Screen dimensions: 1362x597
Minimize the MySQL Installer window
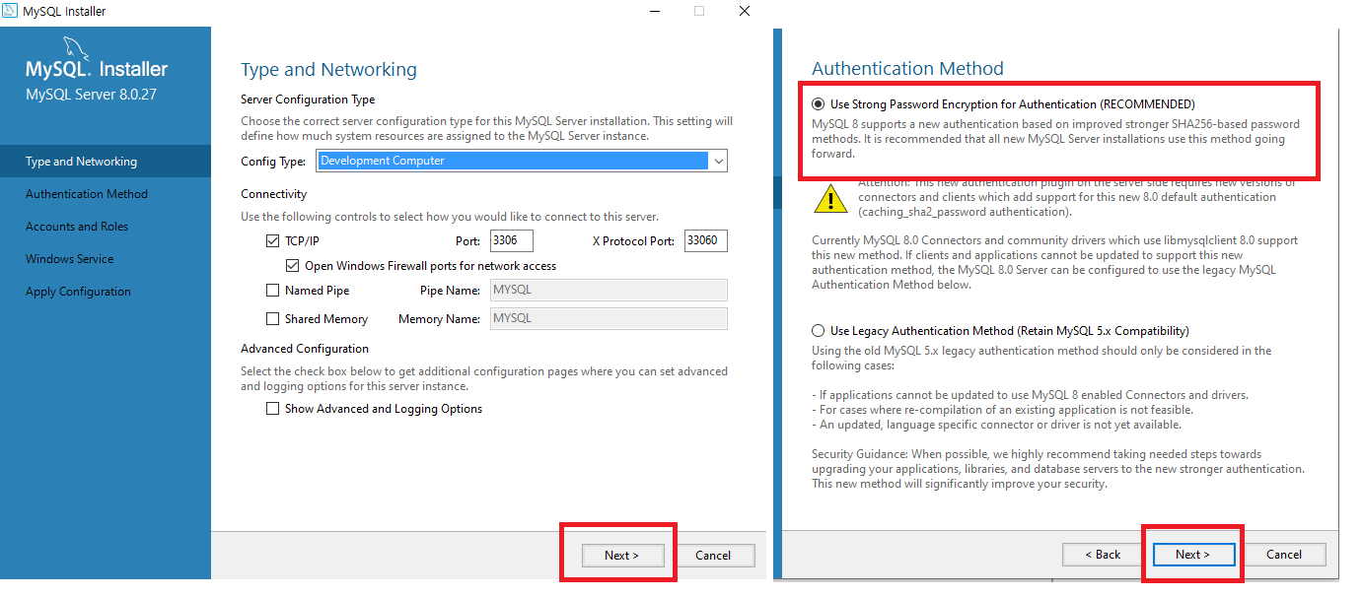tap(655, 11)
